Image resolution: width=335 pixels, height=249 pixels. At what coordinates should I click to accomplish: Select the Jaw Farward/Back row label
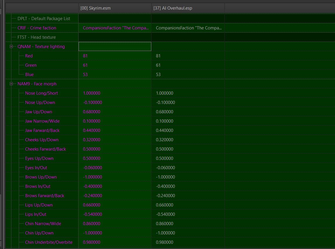(x=42, y=130)
